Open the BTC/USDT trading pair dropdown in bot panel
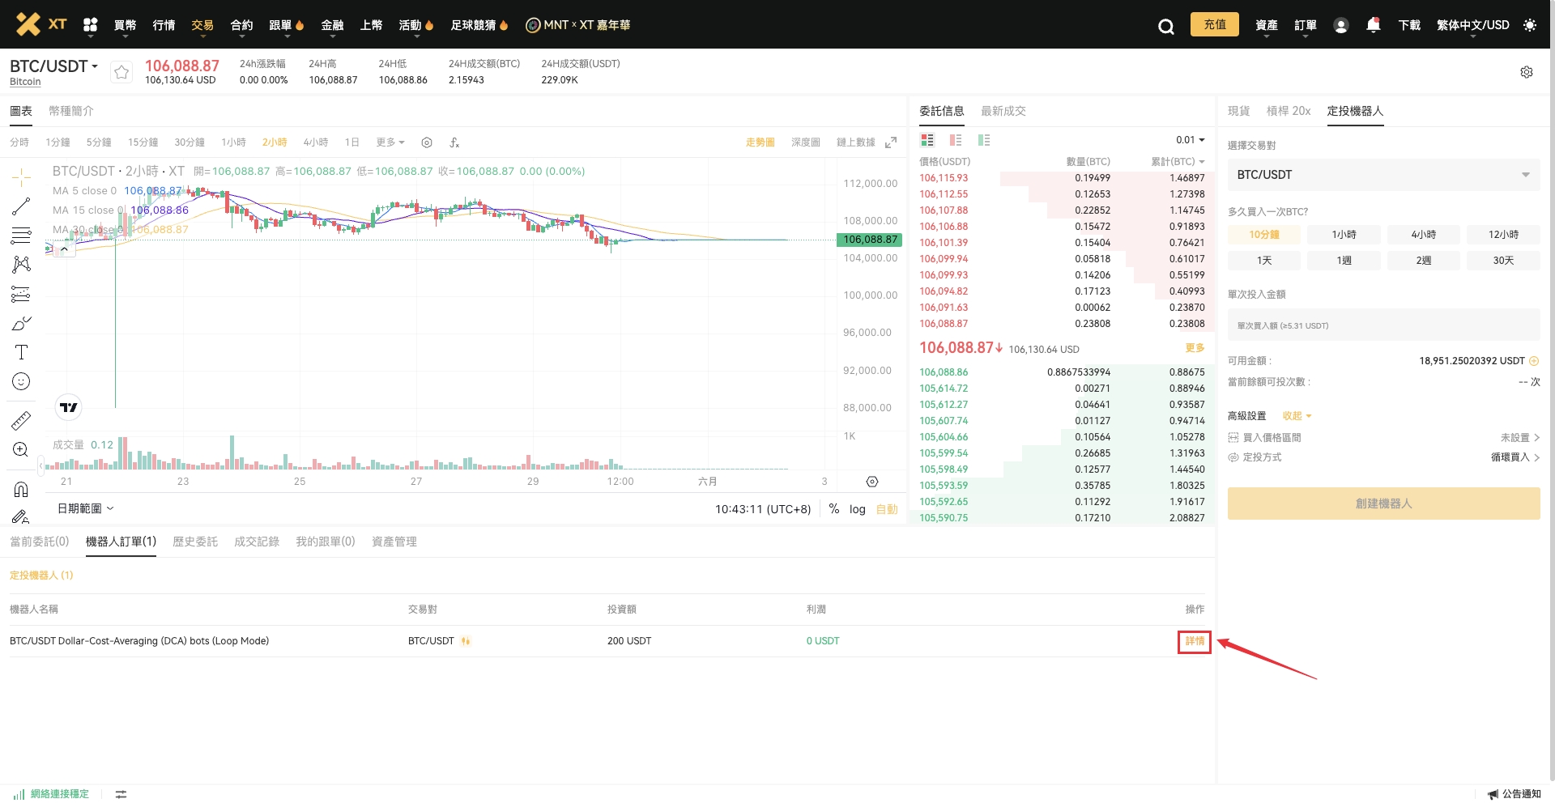This screenshot has height=803, width=1555. pyautogui.click(x=1383, y=175)
